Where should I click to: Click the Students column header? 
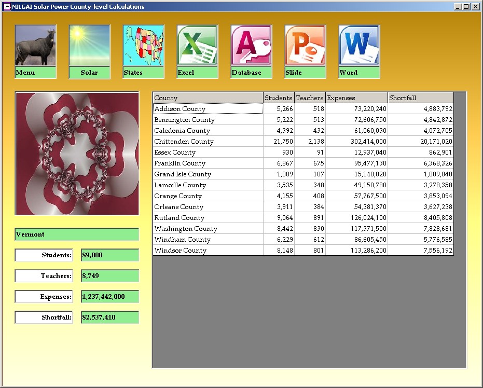(x=279, y=98)
